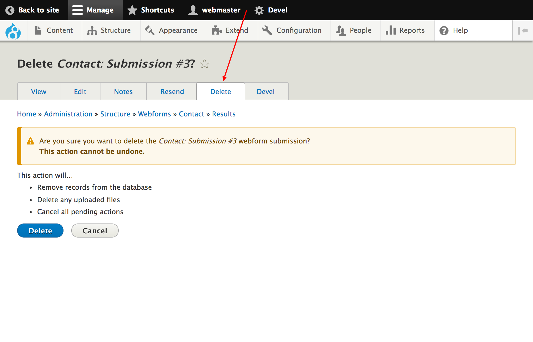Confirm with the blue Delete button

click(x=40, y=231)
